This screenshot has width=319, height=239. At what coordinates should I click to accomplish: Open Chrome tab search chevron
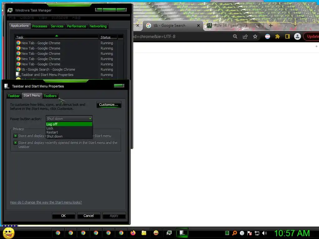295,26
